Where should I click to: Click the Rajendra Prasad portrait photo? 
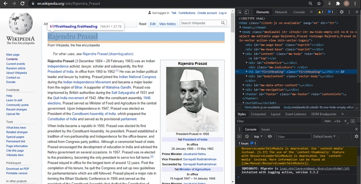192,99
